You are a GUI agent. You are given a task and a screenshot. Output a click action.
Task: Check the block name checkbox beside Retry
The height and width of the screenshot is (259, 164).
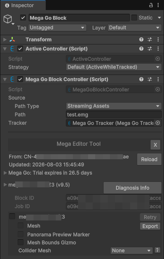(x=12, y=216)
